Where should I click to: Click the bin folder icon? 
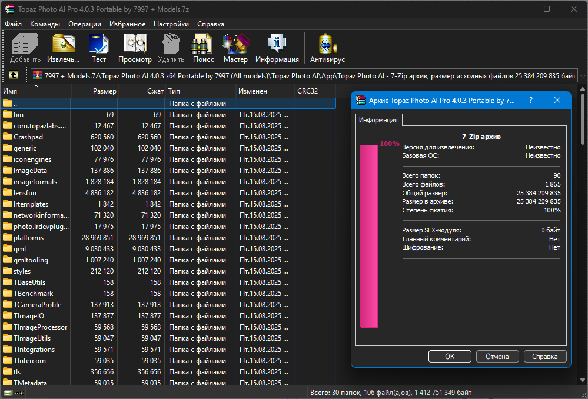coord(8,114)
